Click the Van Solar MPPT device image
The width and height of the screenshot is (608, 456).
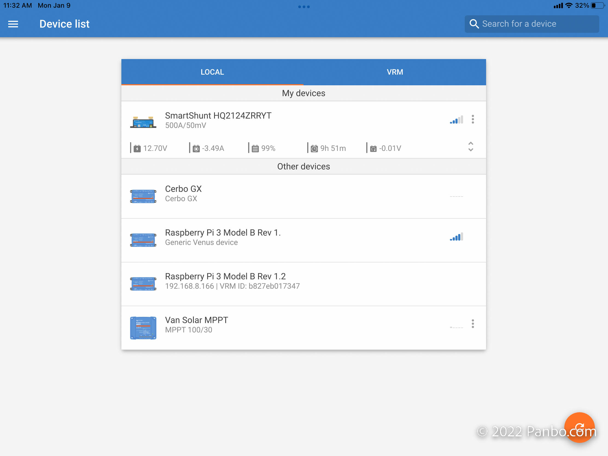(x=143, y=328)
